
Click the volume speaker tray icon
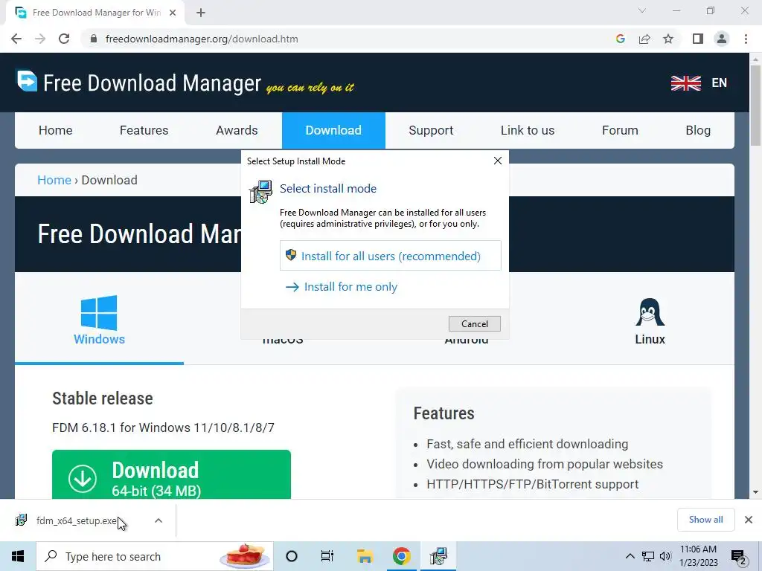click(665, 556)
